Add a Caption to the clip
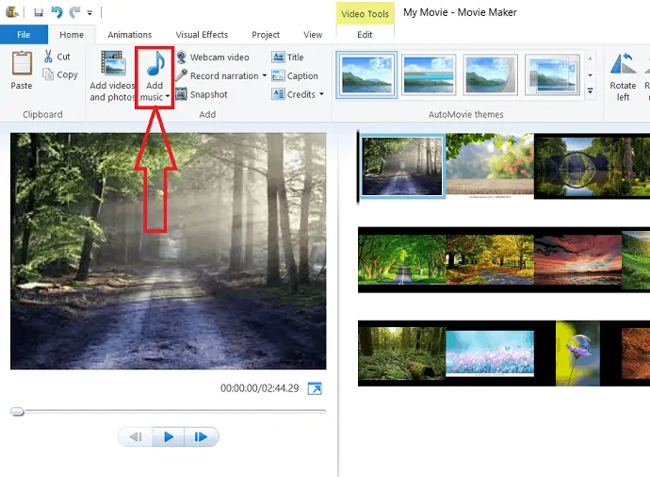This screenshot has width=650, height=477. pyautogui.click(x=295, y=76)
